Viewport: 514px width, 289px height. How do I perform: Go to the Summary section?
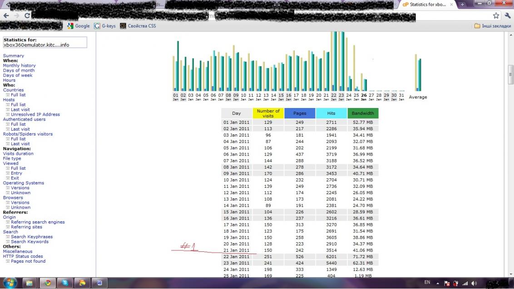point(14,56)
